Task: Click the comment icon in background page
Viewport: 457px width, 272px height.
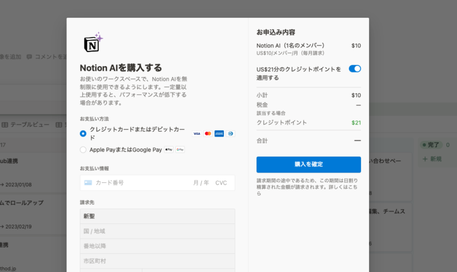Action: [x=29, y=57]
